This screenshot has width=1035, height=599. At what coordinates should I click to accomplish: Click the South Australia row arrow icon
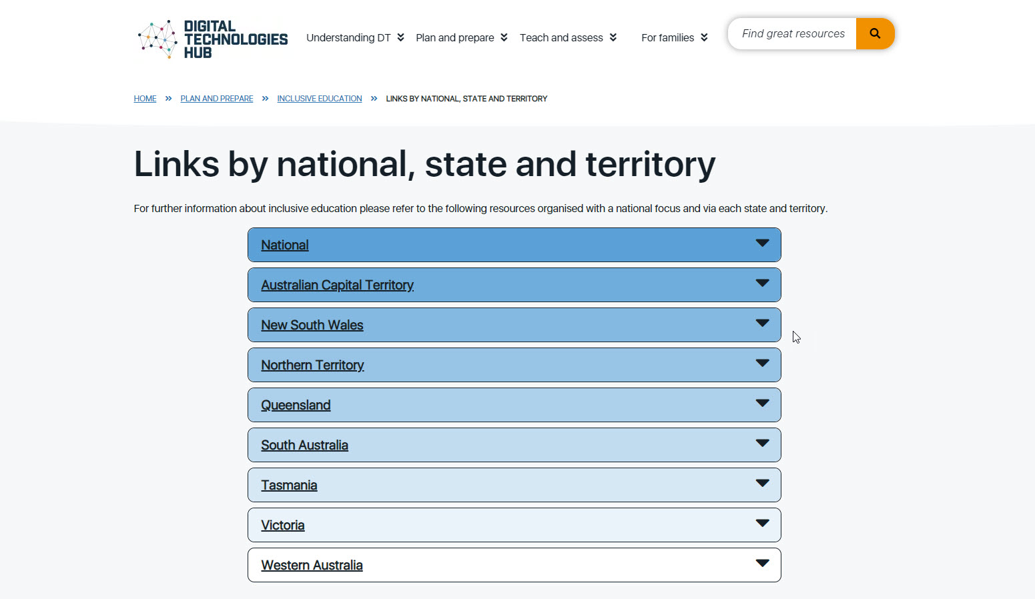coord(762,444)
